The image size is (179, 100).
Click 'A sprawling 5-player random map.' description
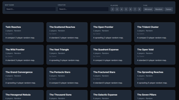point(152,83)
